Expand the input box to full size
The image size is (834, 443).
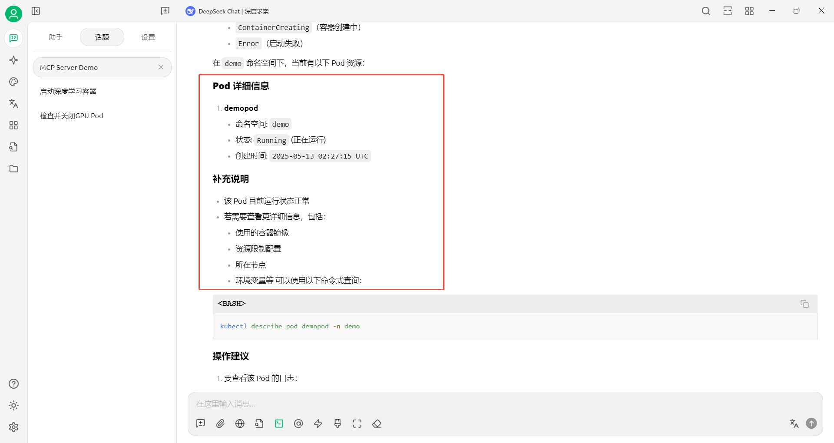pos(357,423)
